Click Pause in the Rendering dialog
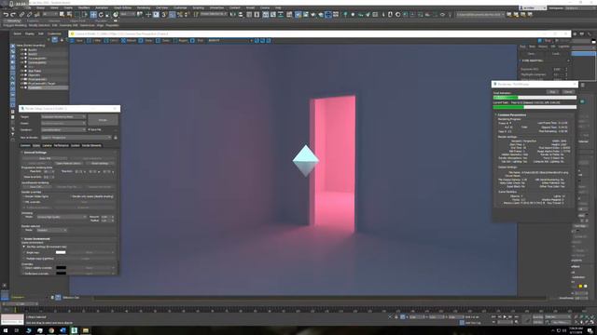This screenshot has width=597, height=335. [552, 92]
